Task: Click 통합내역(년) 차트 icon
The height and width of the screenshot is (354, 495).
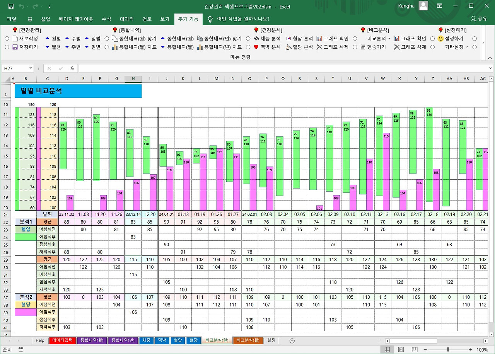Action: point(200,47)
